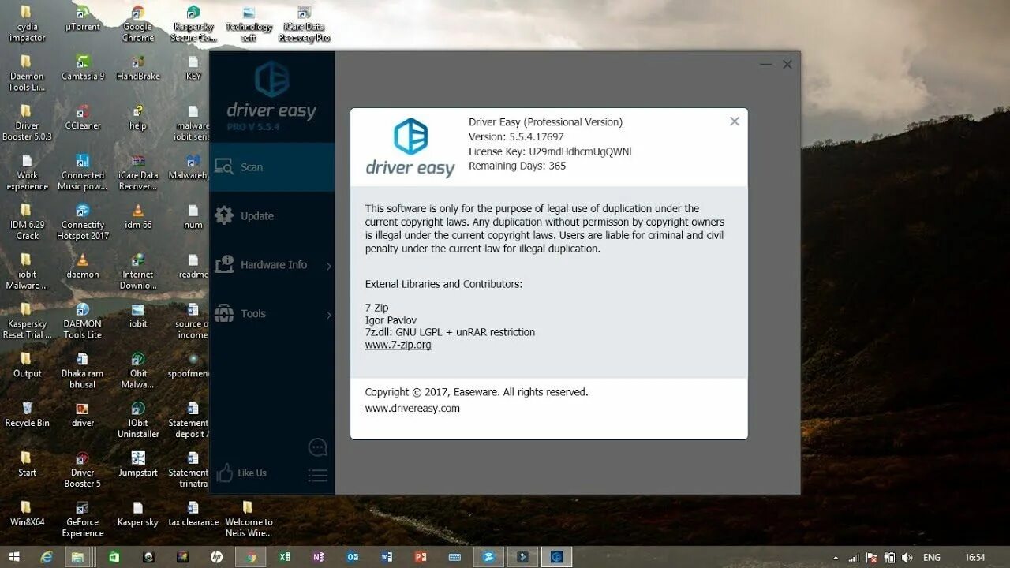Image resolution: width=1010 pixels, height=568 pixels.
Task: Click the Remaining Days 365 text
Action: 517,166
